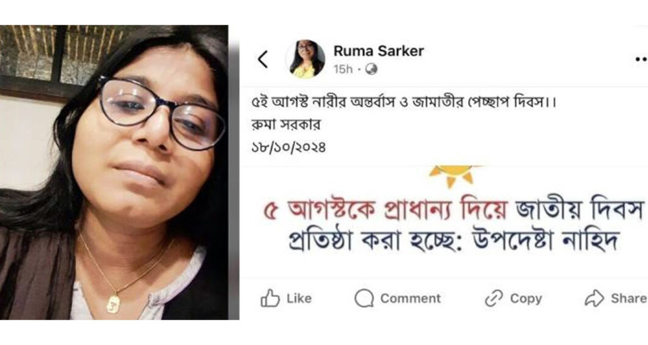Screen dimensions: 648x345
Task: Go back using the left chevron arrow
Action: (263, 60)
